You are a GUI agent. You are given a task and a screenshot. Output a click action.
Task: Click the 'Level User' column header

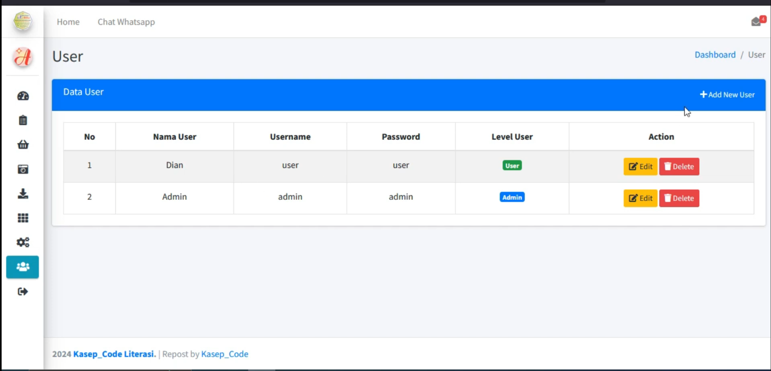[x=512, y=137]
